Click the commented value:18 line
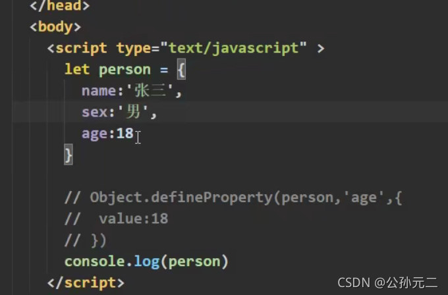Image resolution: width=448 pixels, height=295 pixels. click(117, 219)
